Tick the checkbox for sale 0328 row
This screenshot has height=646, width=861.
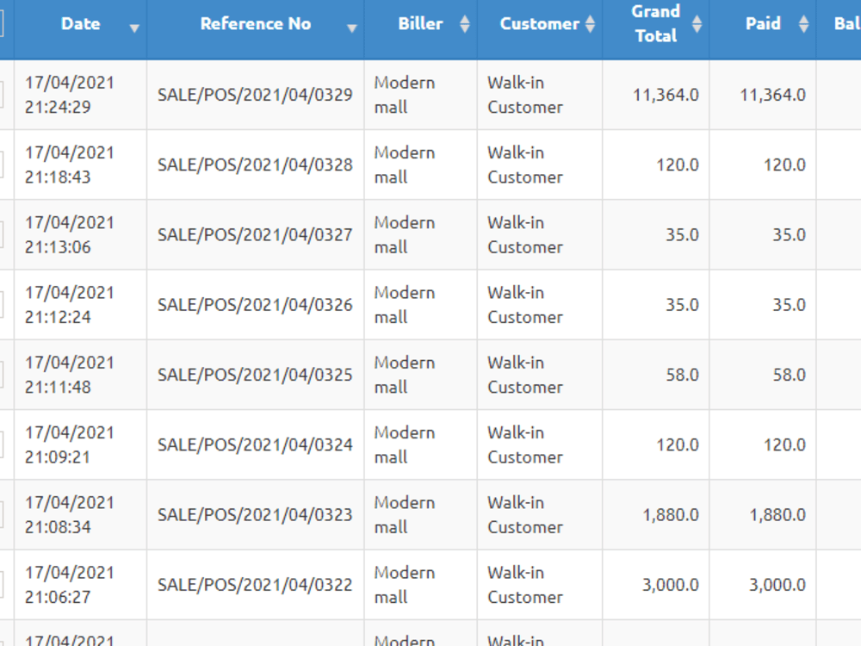[1, 165]
